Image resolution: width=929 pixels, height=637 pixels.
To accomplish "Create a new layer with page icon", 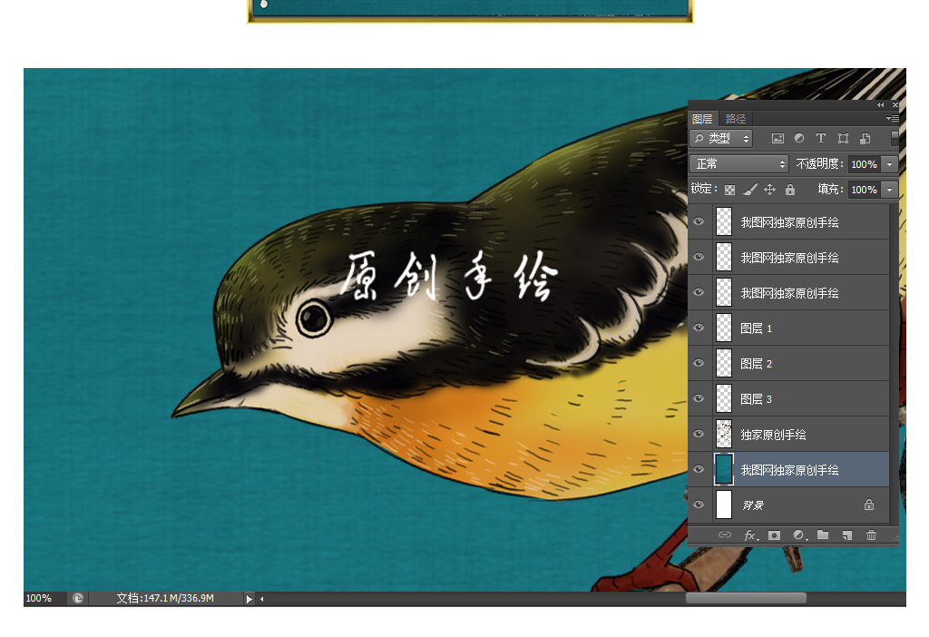I will click(x=846, y=535).
